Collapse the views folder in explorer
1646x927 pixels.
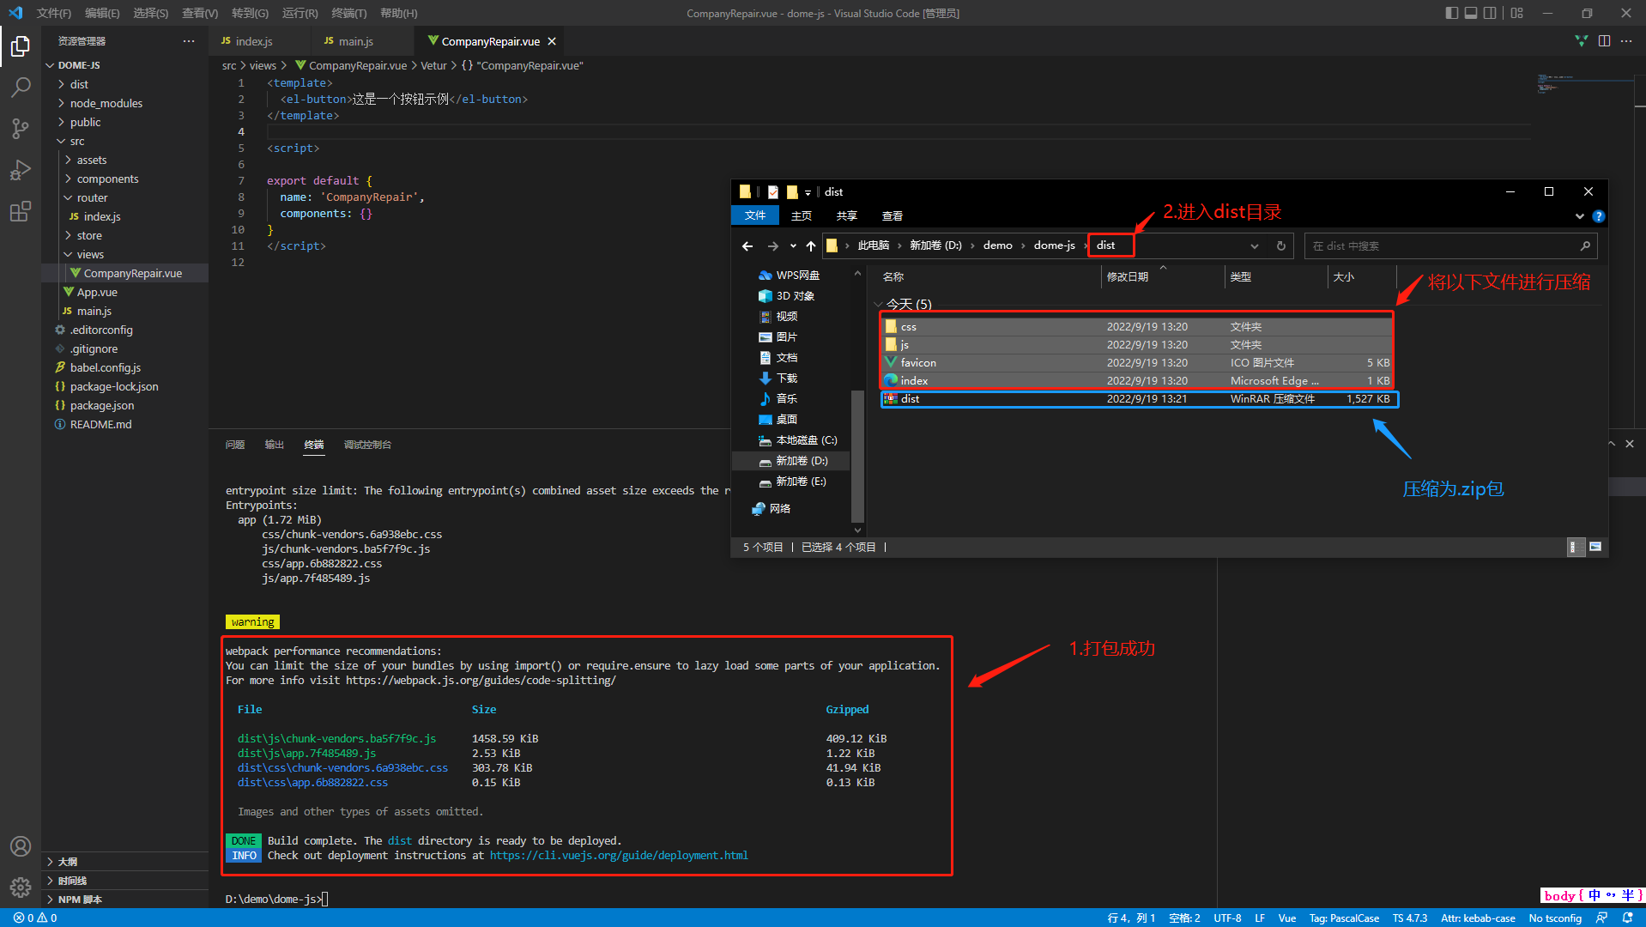click(x=90, y=254)
